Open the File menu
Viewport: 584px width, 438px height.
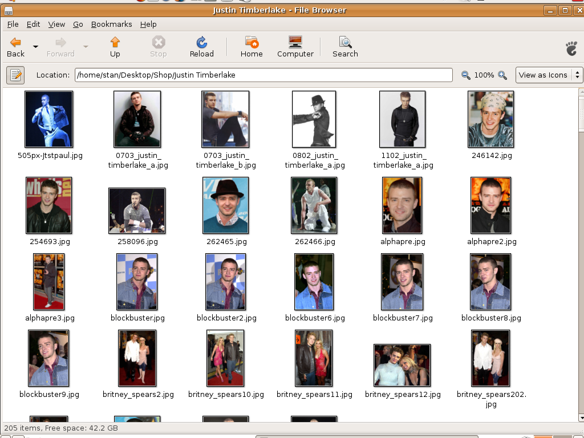pyautogui.click(x=13, y=25)
